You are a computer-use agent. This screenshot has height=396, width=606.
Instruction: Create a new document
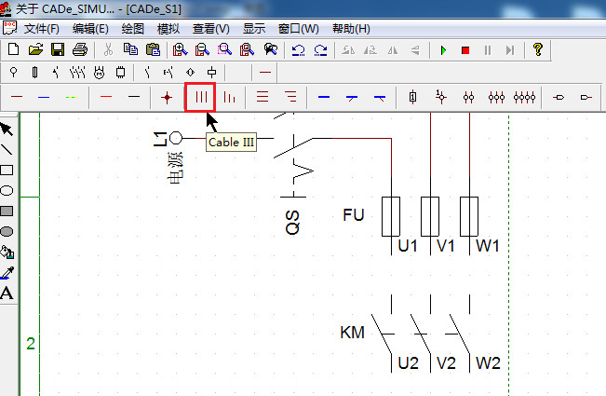pyautogui.click(x=14, y=49)
